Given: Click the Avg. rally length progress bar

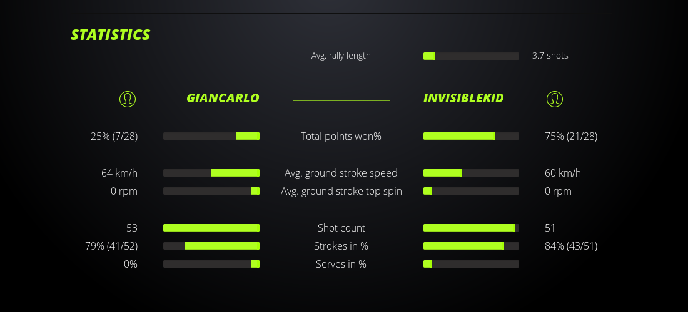Looking at the screenshot, I should pos(471,56).
